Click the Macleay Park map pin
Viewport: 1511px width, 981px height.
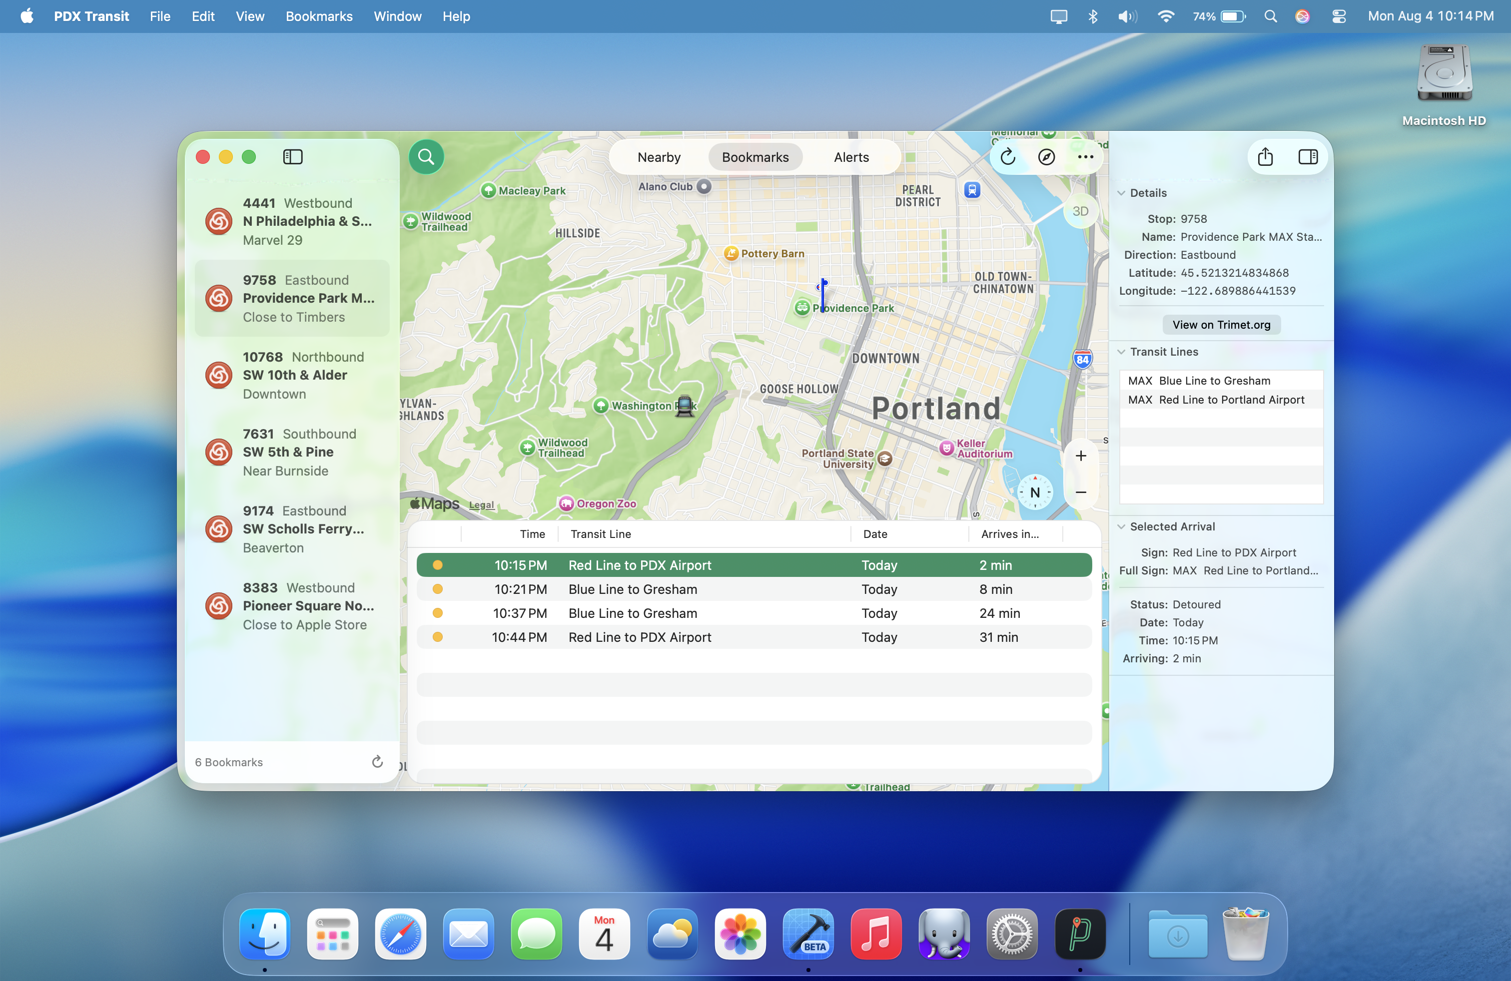pos(488,190)
